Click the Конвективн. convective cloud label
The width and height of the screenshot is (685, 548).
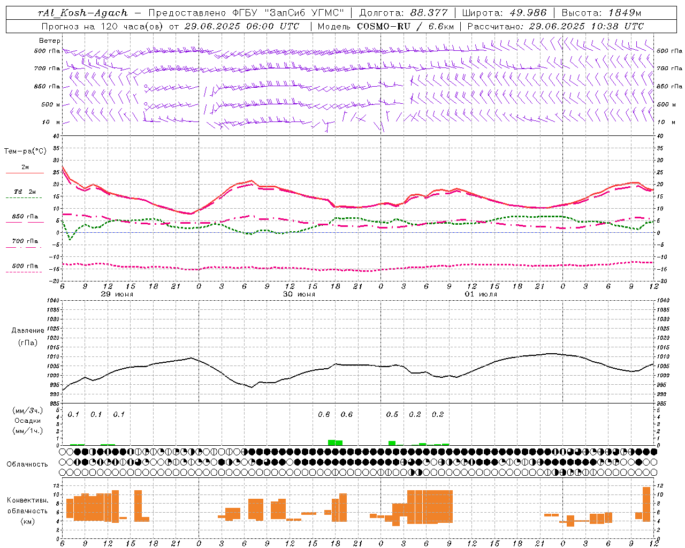coord(28,500)
